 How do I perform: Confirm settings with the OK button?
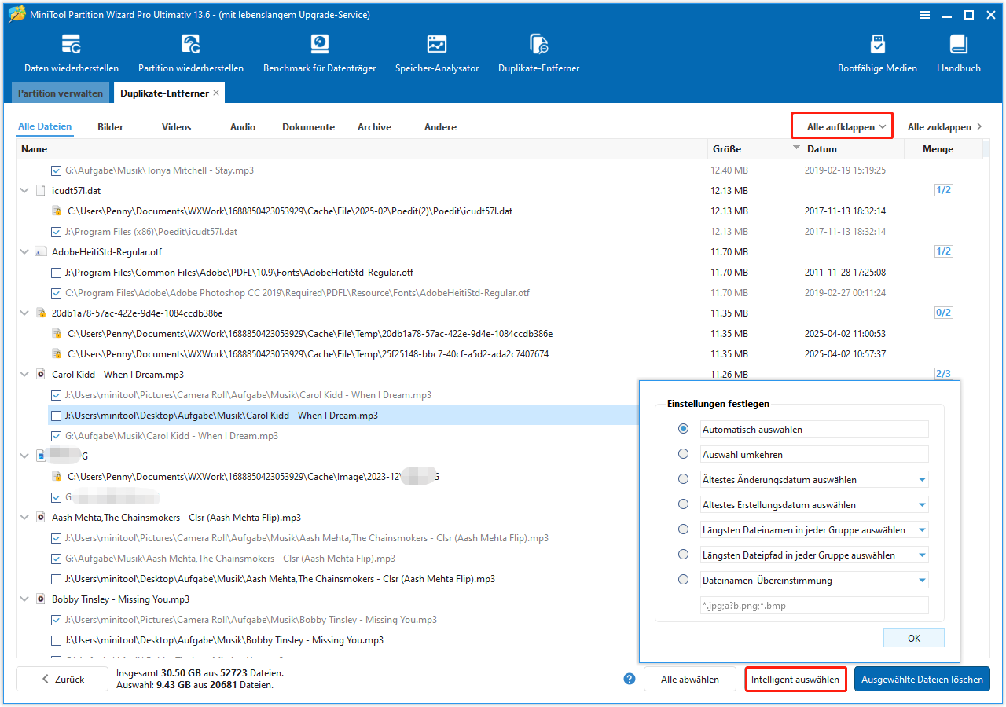point(913,638)
